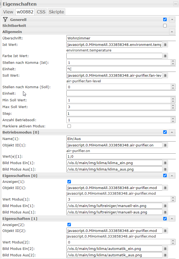This screenshot has width=179, height=259.
Task: Browse image for manuell-aus.png field
Action: tap(165, 212)
